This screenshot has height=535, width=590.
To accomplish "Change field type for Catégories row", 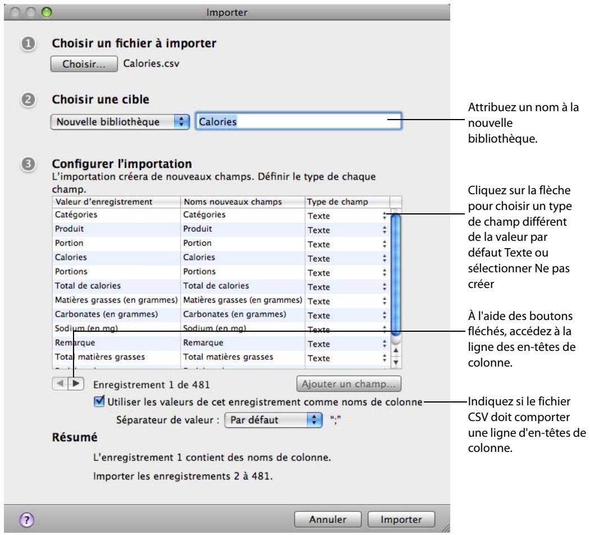I will [x=384, y=216].
